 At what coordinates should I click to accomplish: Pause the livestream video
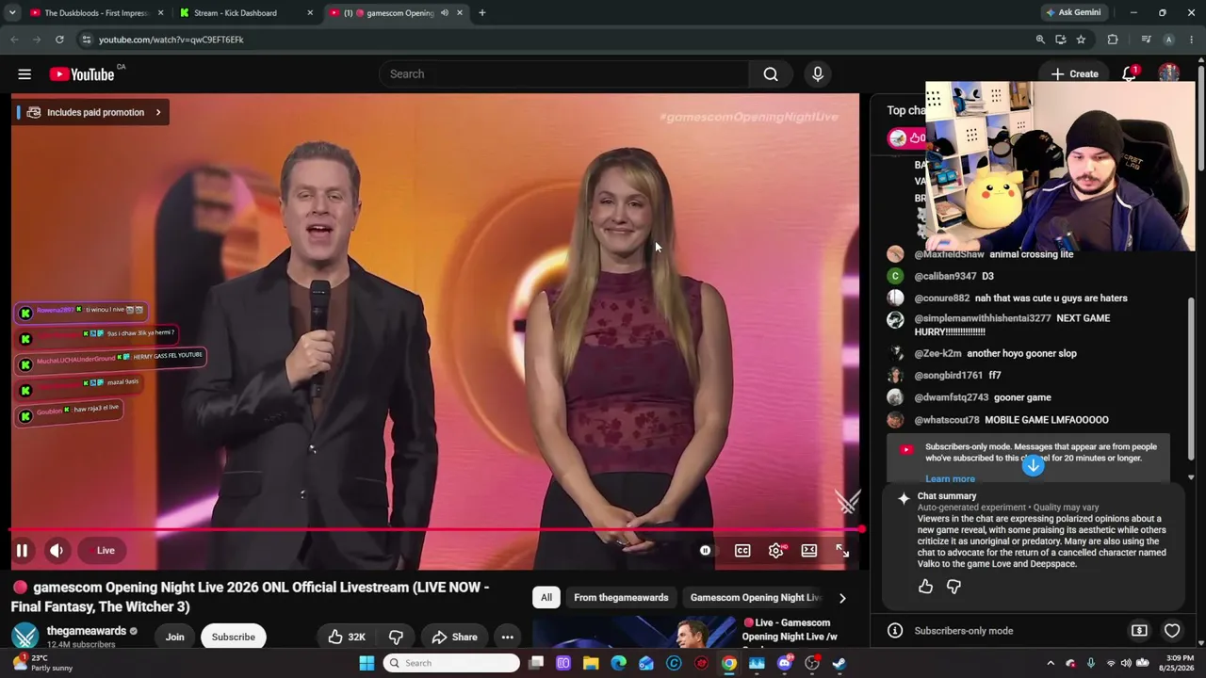click(x=22, y=551)
